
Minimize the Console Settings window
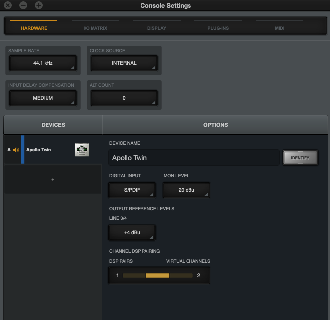click(23, 5)
